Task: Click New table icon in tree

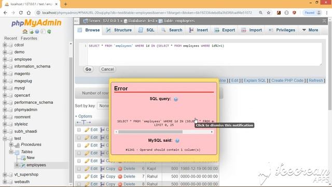Action: [23, 158]
